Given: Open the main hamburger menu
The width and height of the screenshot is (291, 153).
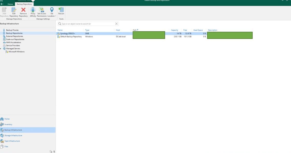Looking at the screenshot, I should point(2,4).
